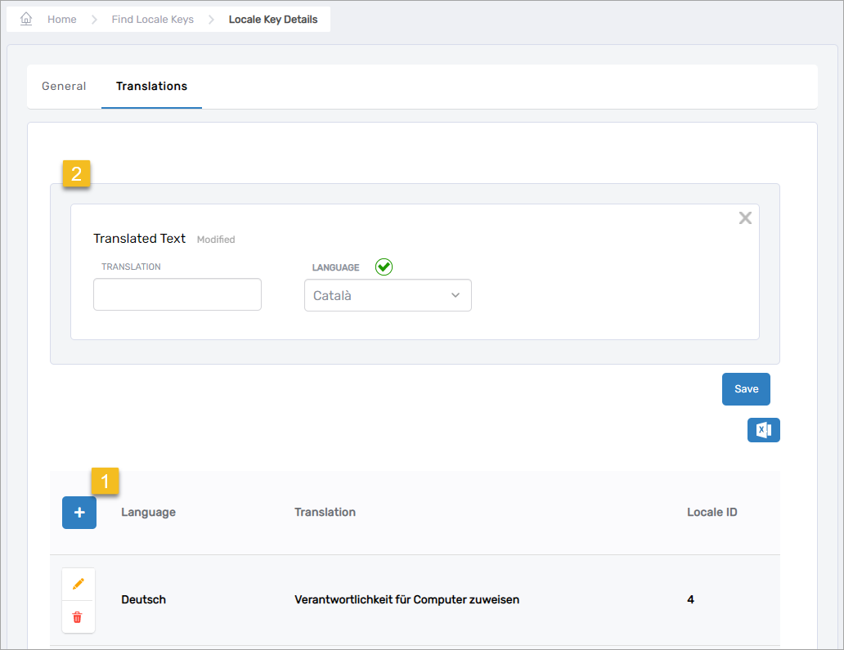The width and height of the screenshot is (844, 650).
Task: Click the green checkmark beside Language
Action: [x=384, y=267]
